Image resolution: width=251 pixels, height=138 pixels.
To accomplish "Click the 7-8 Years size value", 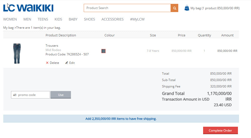I will tap(153, 51).
